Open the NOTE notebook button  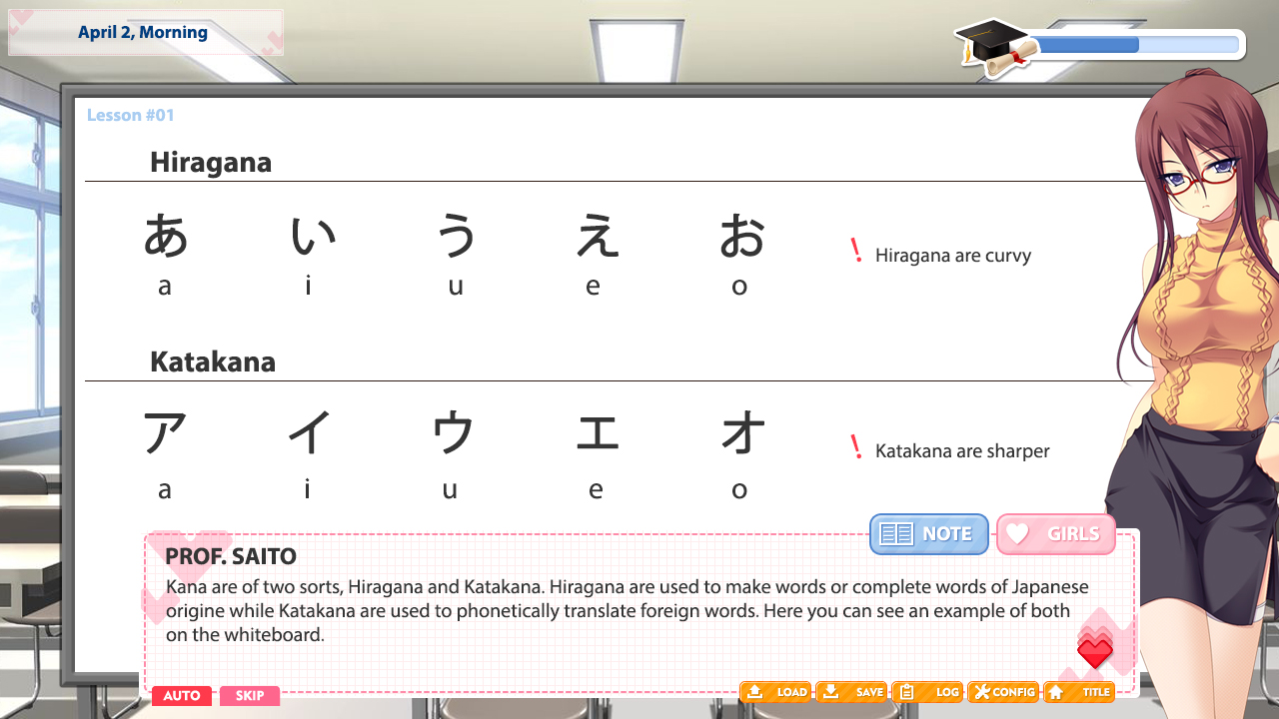(x=928, y=534)
